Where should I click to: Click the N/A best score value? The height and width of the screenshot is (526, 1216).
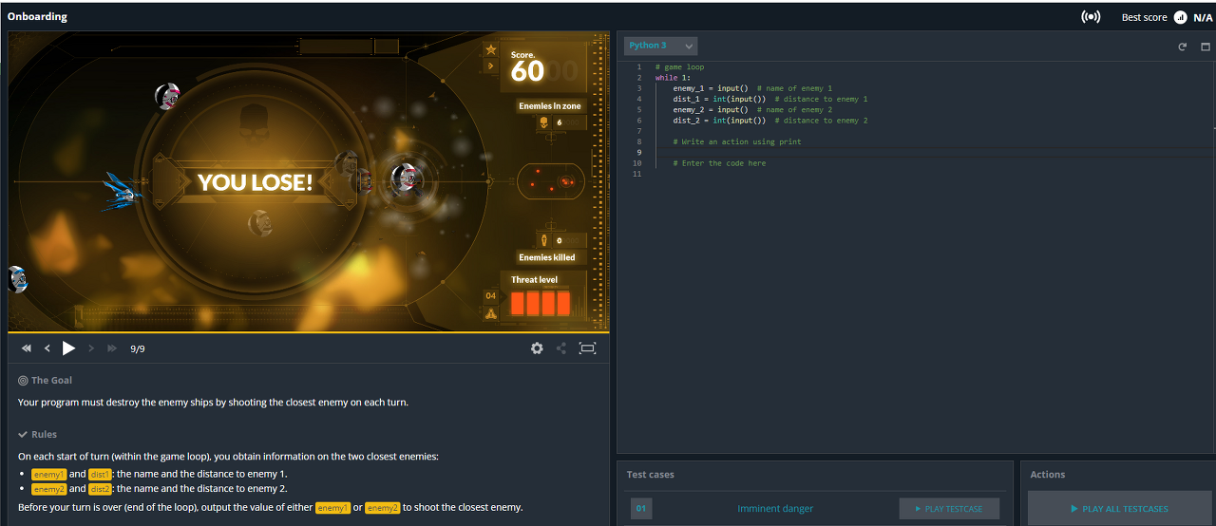[1201, 17]
